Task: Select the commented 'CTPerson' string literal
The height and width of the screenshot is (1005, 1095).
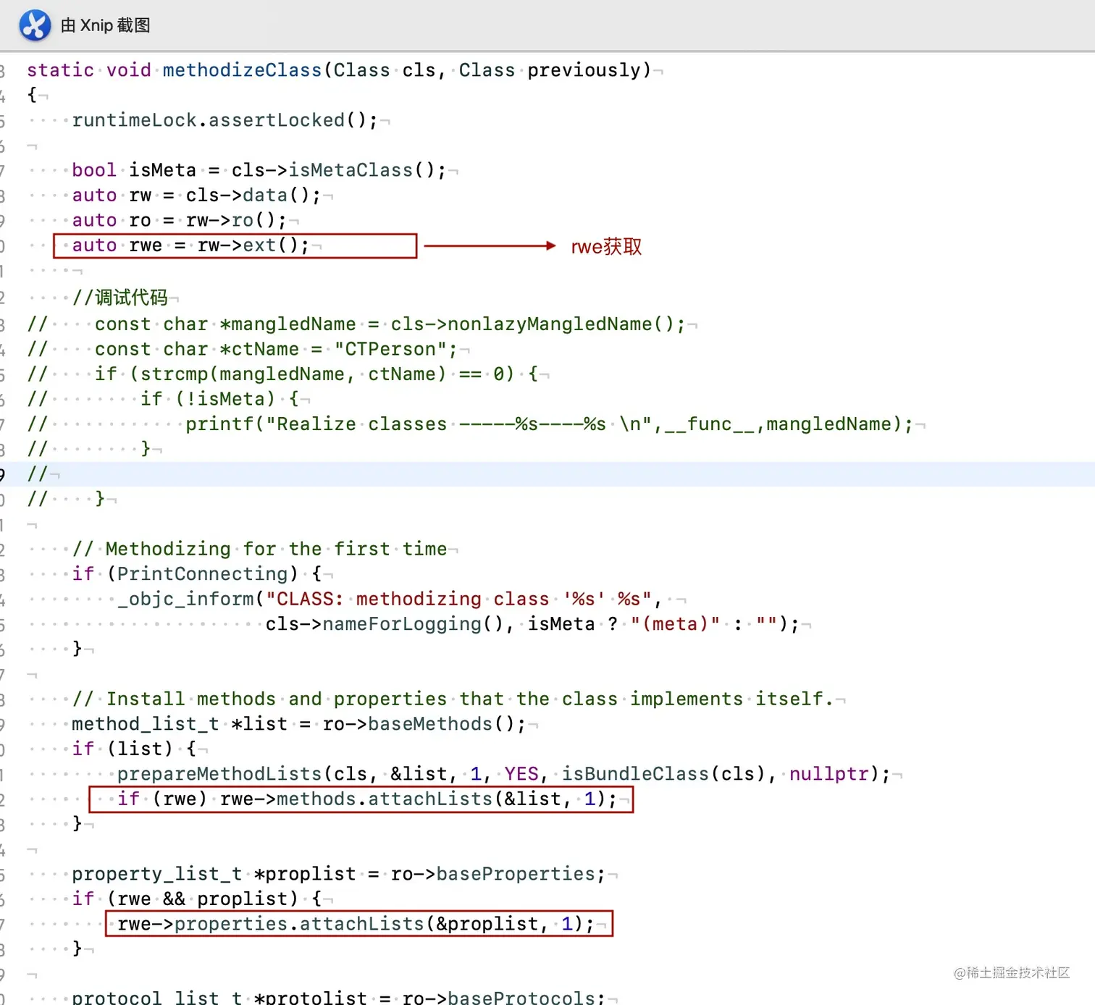Action: [395, 349]
